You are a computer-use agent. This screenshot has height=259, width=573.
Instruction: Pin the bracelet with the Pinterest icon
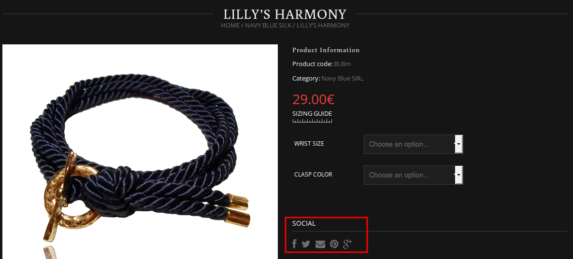coord(334,244)
